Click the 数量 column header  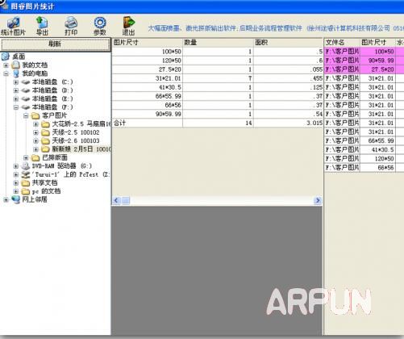click(218, 43)
